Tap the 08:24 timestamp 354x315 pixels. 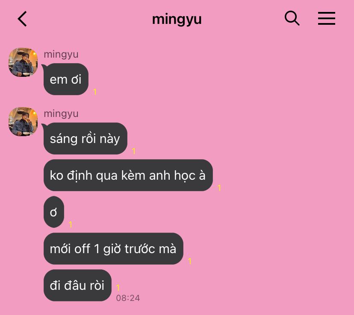(128, 298)
